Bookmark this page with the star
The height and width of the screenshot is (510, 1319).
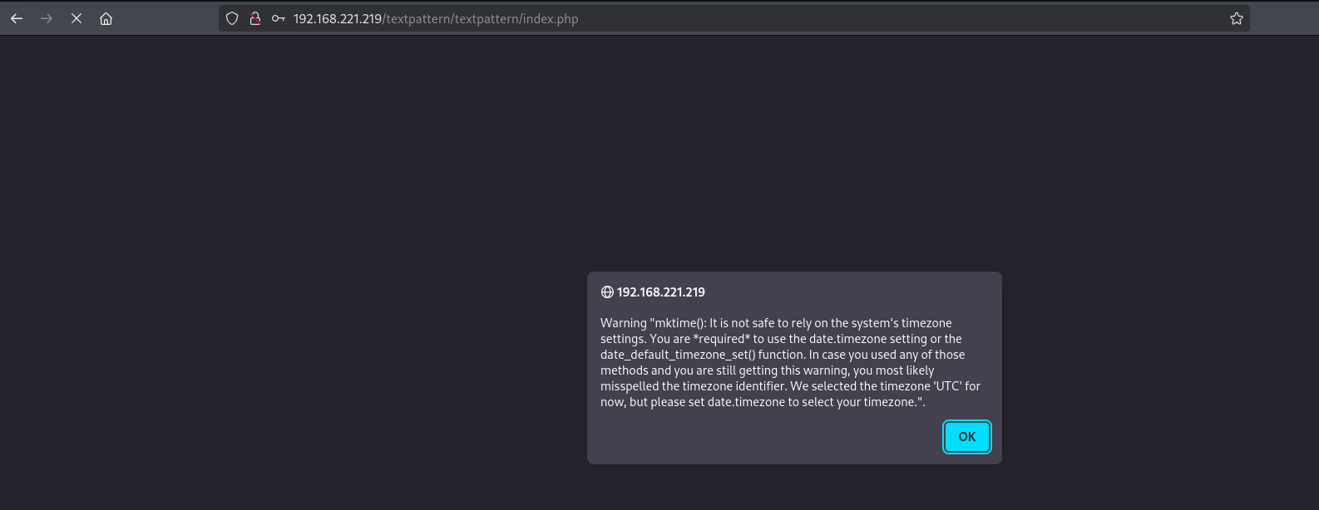point(1237,18)
